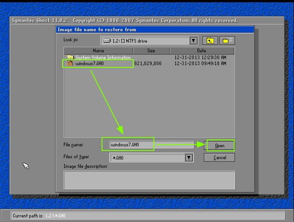294x222 pixels.
Task: Open the Look in drive list showing NTFS drive
Action: click(x=149, y=41)
